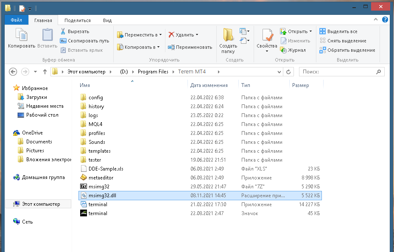Go forward with the Forward arrow
This screenshot has height=252, width=394.
25,72
